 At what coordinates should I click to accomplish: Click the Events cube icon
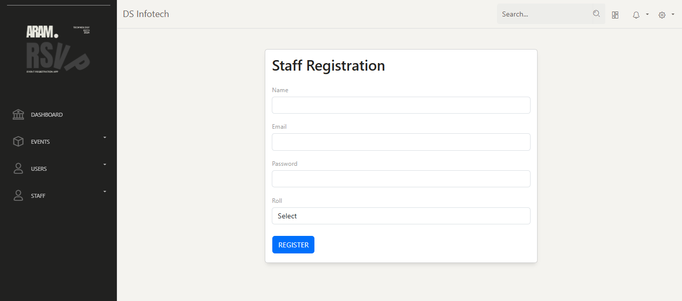[x=18, y=142]
